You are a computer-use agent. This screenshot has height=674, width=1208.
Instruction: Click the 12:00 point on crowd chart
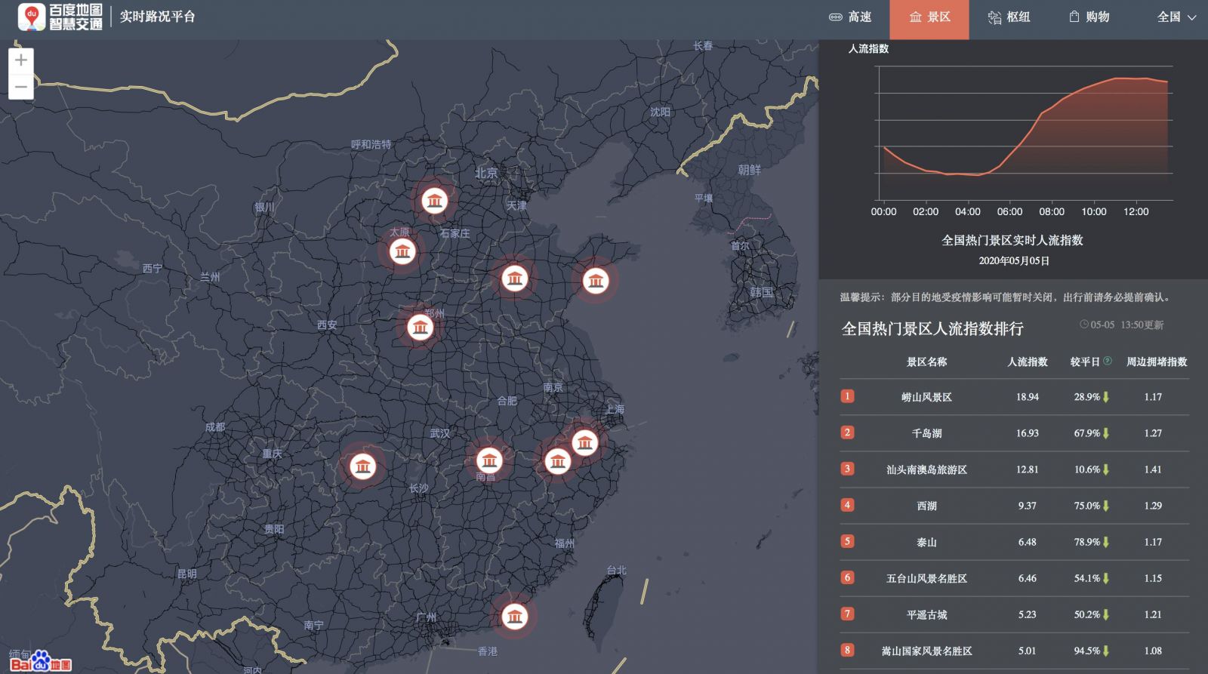(1136, 78)
